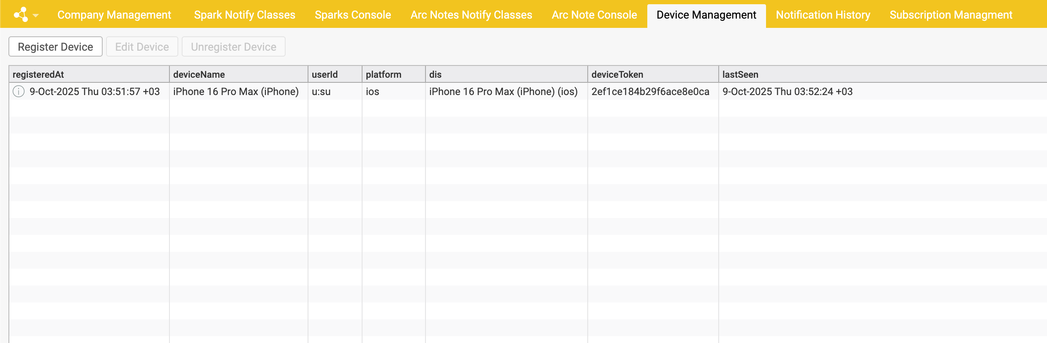Click the Edit Device button
The width and height of the screenshot is (1047, 343).
(x=142, y=46)
